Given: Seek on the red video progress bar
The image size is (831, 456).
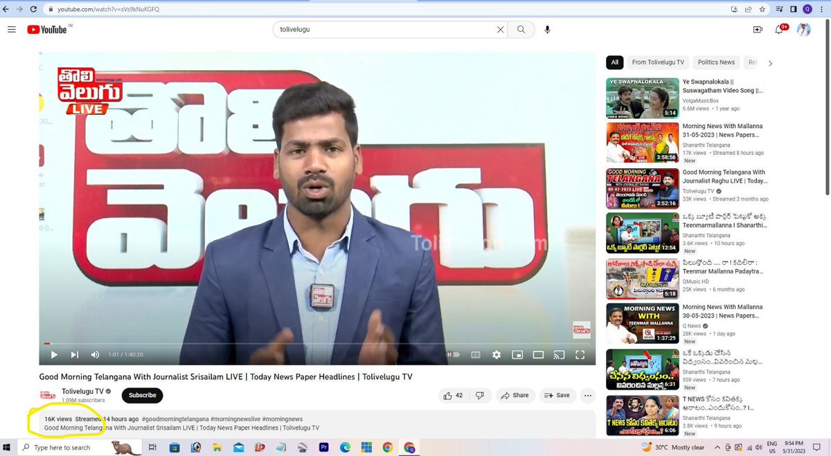Looking at the screenshot, I should (316, 344).
